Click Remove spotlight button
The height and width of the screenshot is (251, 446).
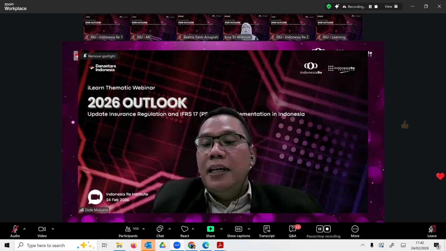(x=100, y=56)
